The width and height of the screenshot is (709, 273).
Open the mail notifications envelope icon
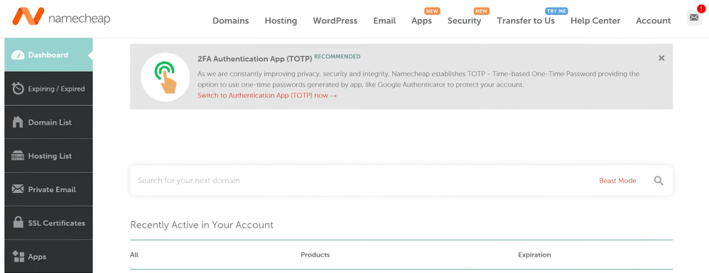pyautogui.click(x=693, y=18)
